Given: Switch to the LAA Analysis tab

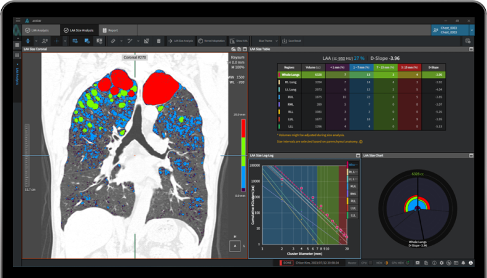Looking at the screenshot, I should pyautogui.click(x=38, y=30).
